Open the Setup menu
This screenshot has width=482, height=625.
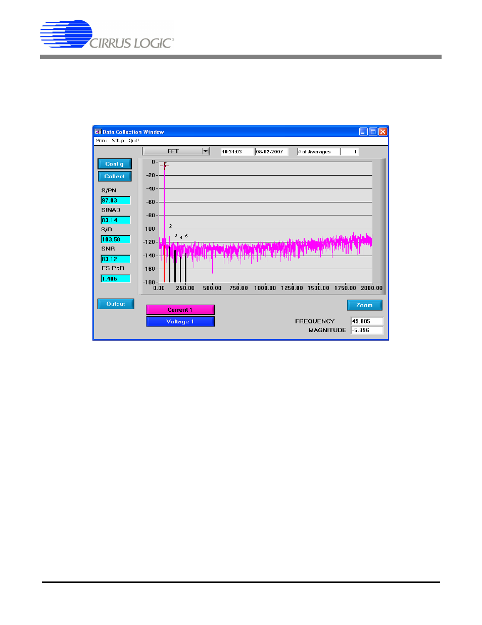point(118,141)
